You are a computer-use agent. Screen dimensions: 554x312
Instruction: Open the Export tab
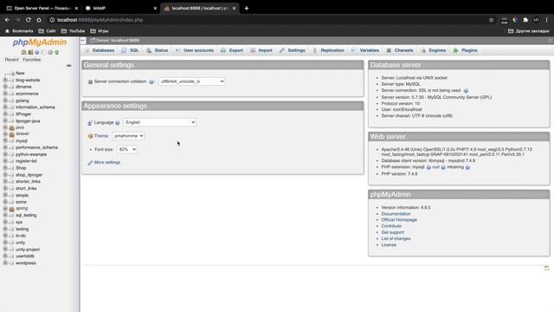[x=232, y=50]
